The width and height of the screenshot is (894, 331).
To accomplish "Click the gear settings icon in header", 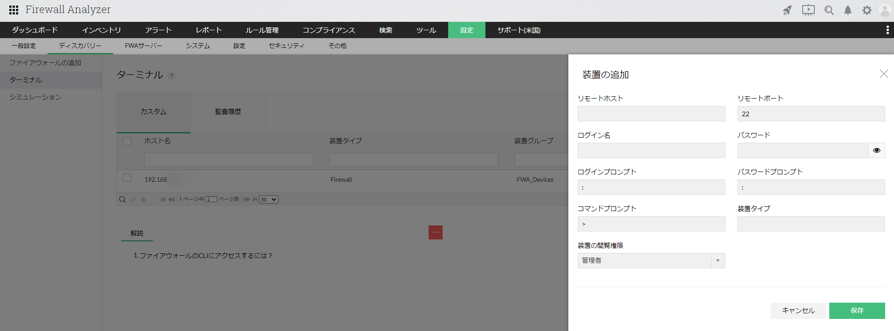I will [x=867, y=10].
